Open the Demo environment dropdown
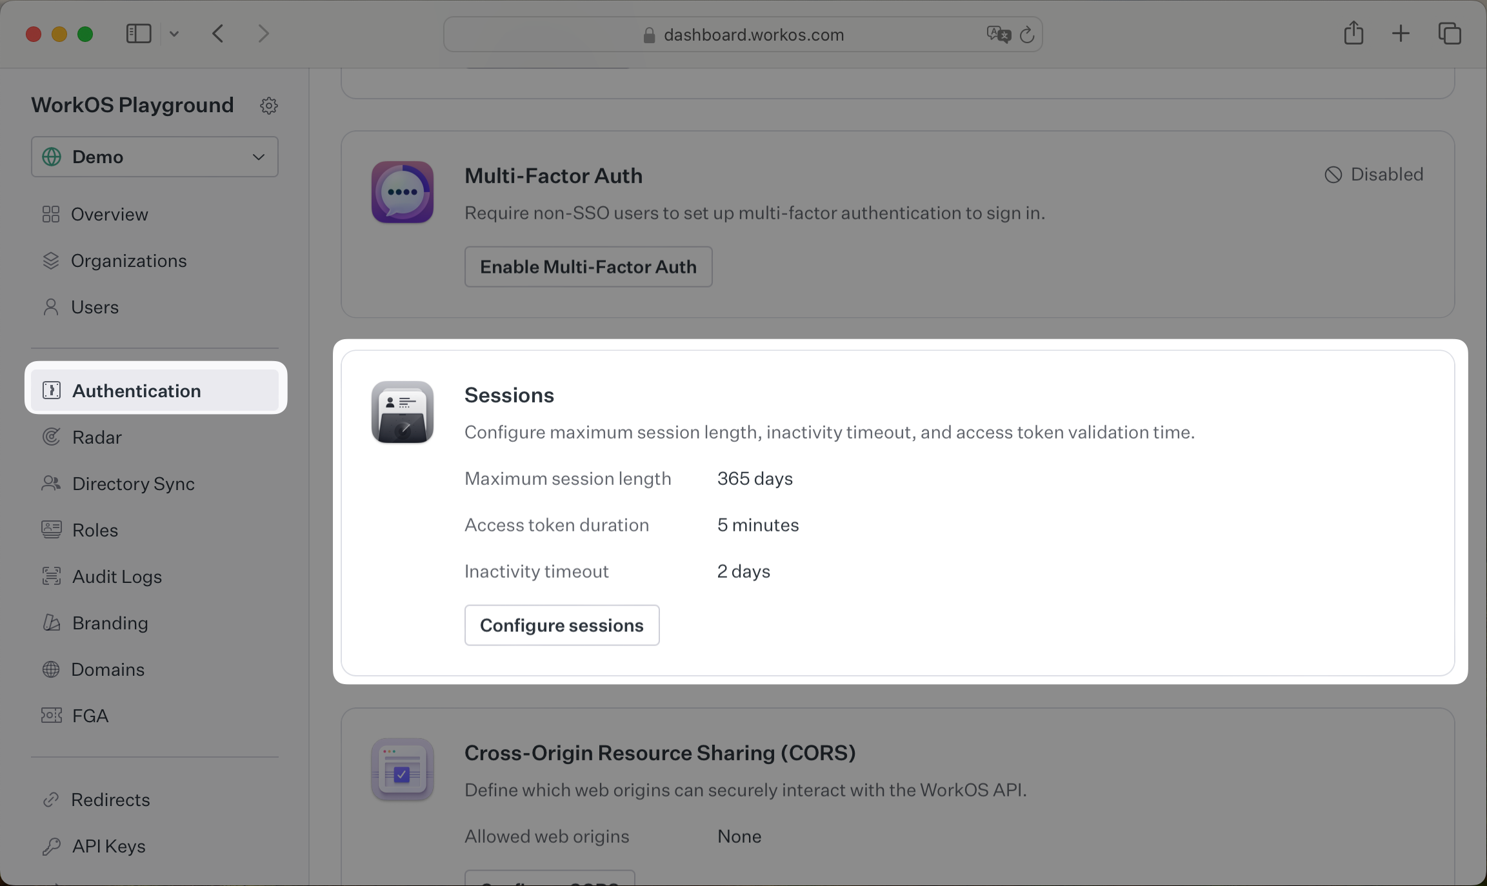 [154, 156]
